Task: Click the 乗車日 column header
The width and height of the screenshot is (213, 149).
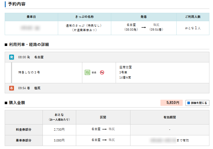Action: pyautogui.click(x=31, y=17)
